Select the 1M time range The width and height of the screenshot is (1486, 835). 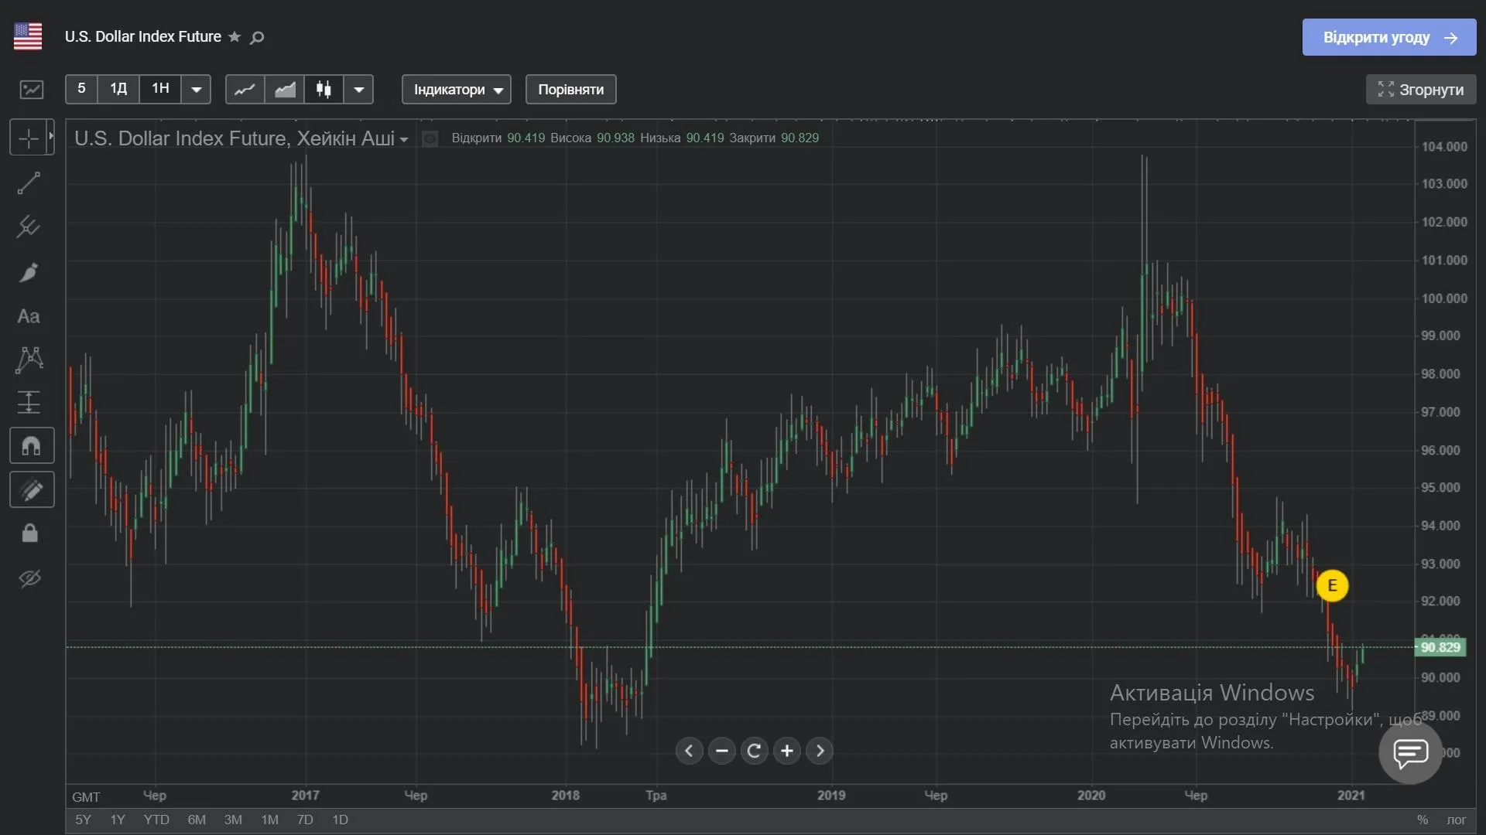point(269,820)
